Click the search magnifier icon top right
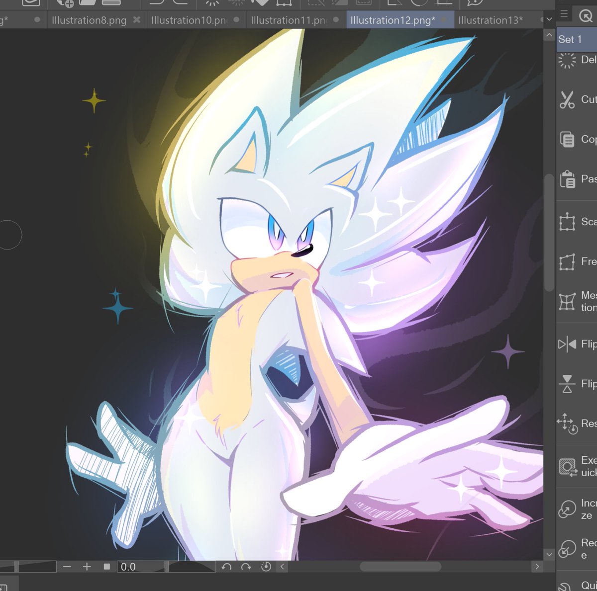 point(586,15)
